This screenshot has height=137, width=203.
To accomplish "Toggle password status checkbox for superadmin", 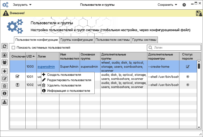I will [188, 67].
